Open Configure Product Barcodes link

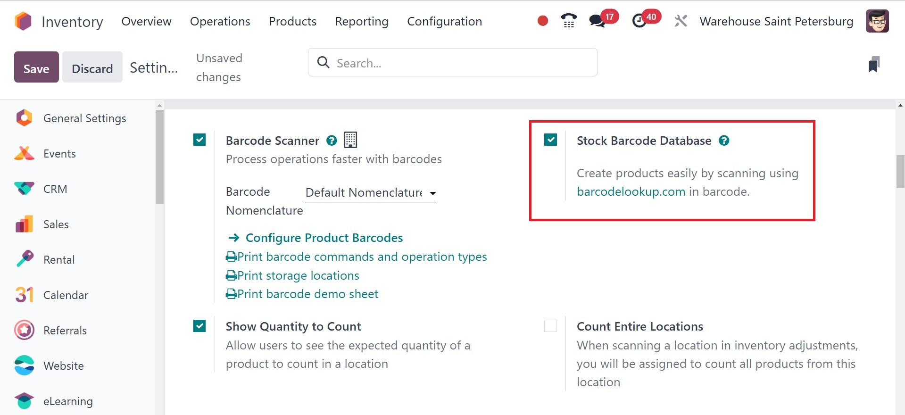[324, 238]
